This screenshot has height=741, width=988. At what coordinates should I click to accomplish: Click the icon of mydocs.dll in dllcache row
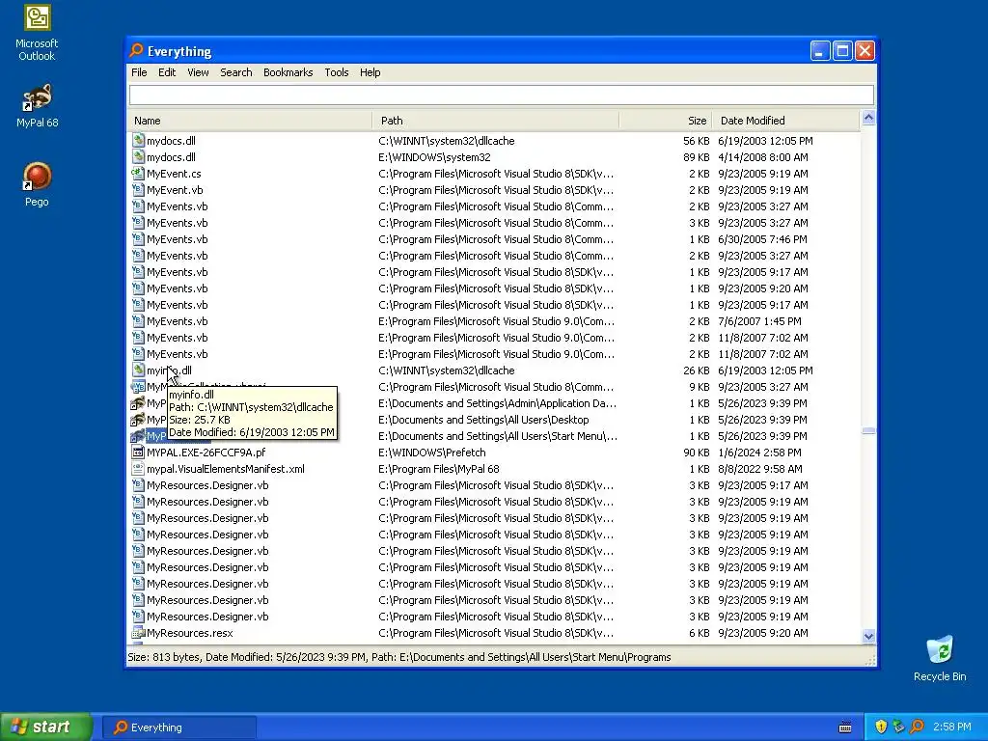[138, 141]
